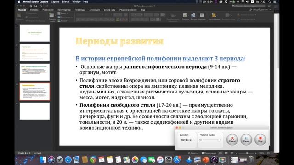Pause the Movavi screen recording
This screenshot has width=294, height=165.
[x=246, y=139]
